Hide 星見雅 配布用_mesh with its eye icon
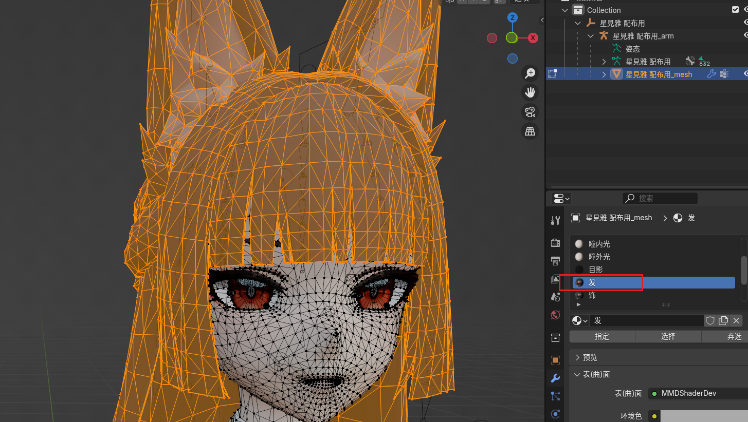 point(745,74)
